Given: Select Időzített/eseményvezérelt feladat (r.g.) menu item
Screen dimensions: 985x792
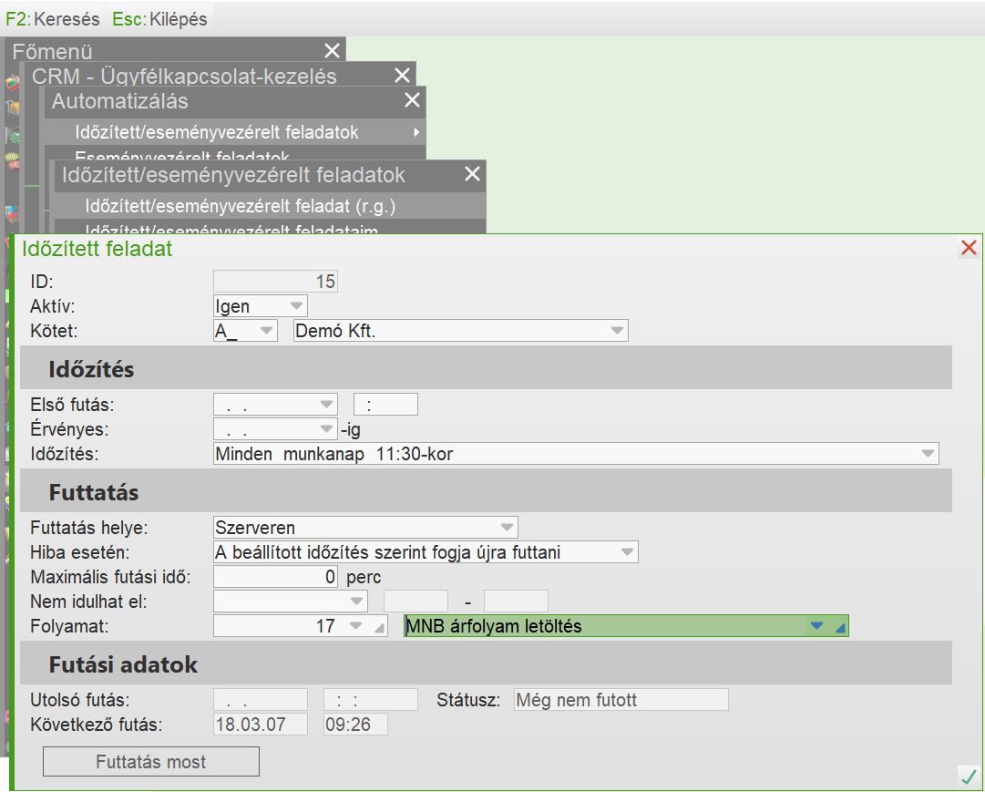Looking at the screenshot, I should coord(270,206).
